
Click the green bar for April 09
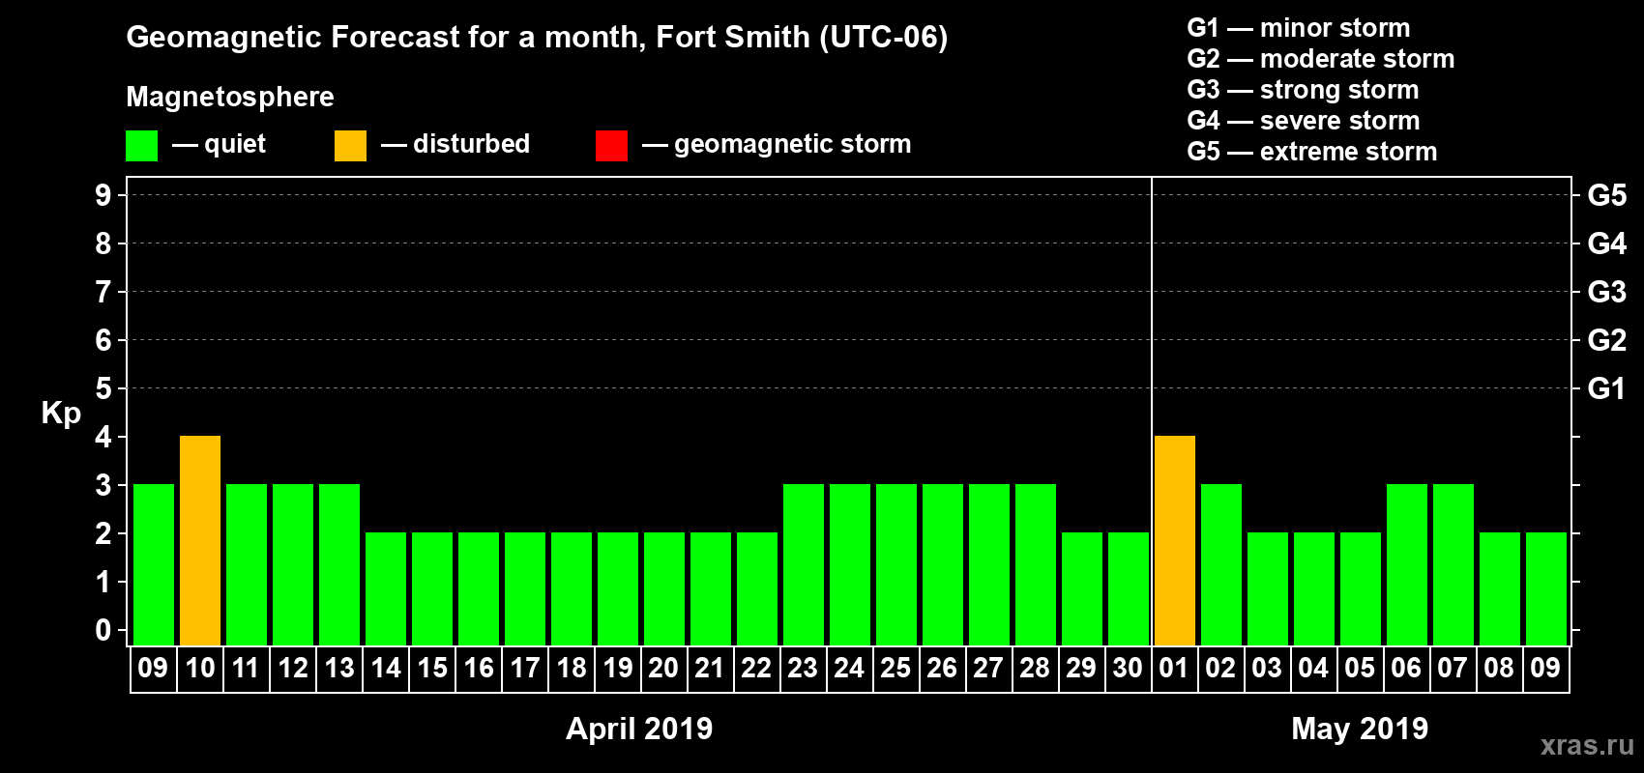pos(154,565)
